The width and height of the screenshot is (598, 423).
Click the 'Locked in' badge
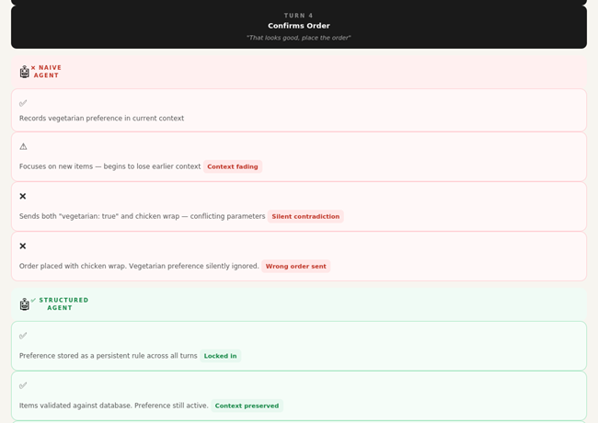tap(220, 356)
